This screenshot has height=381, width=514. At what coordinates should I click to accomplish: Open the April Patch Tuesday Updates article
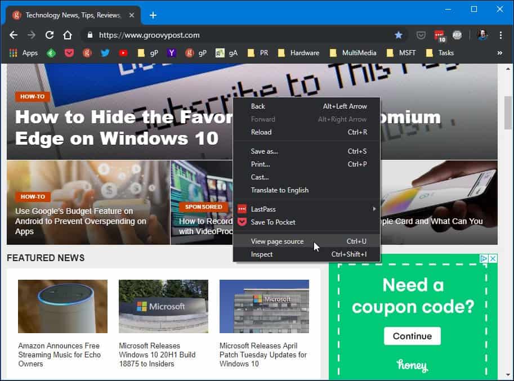263,355
